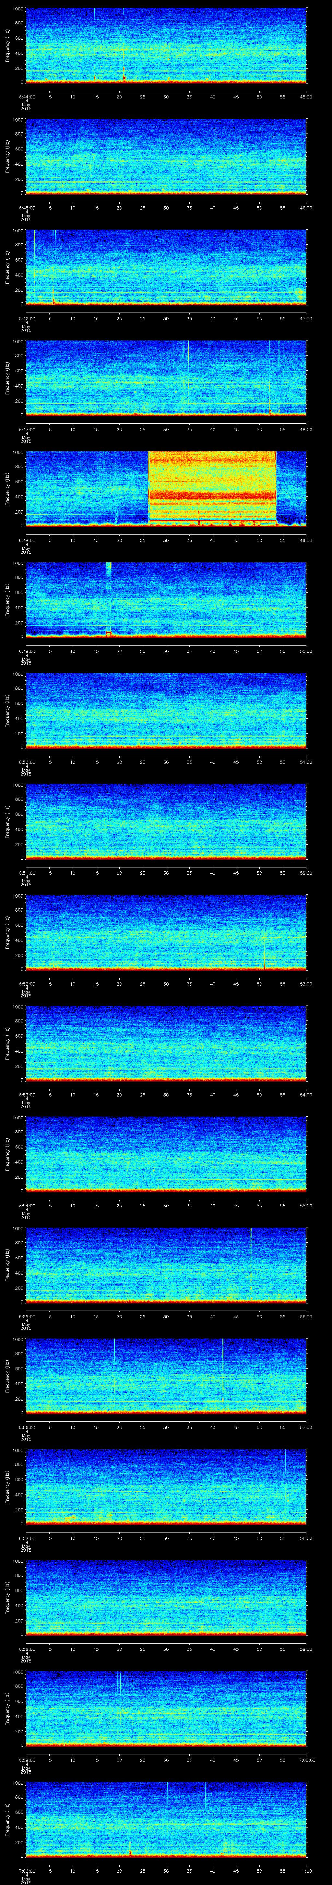Click the 6:50:00 start time label
332x1885 pixels.
[26, 762]
